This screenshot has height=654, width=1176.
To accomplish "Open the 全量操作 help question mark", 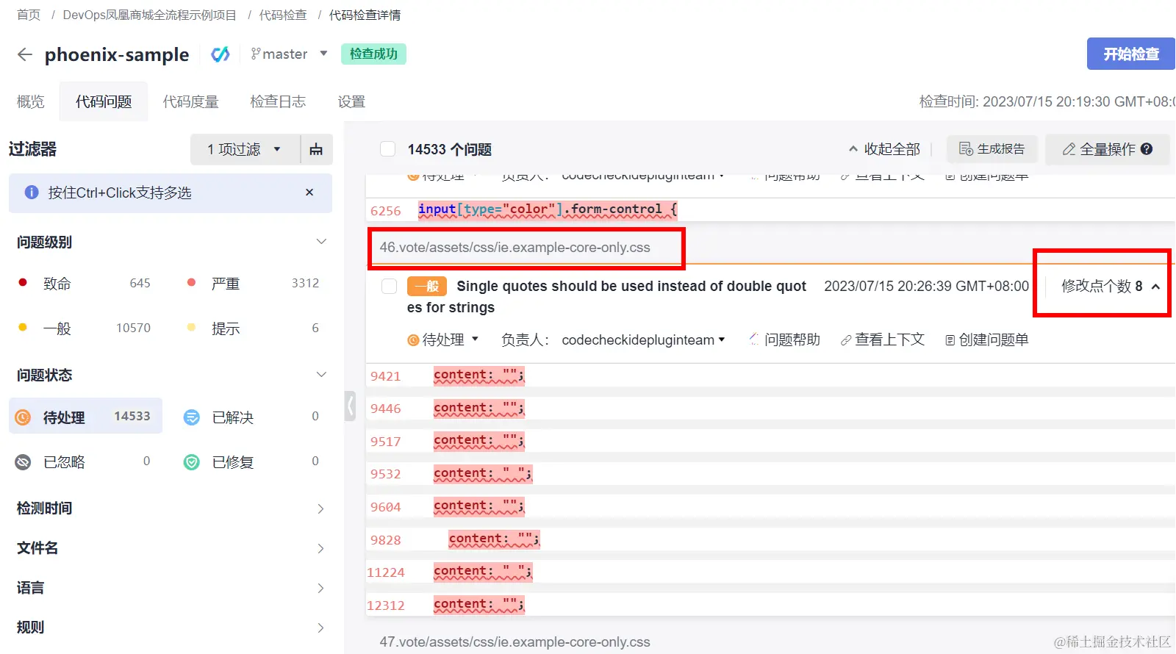I will (x=1147, y=149).
